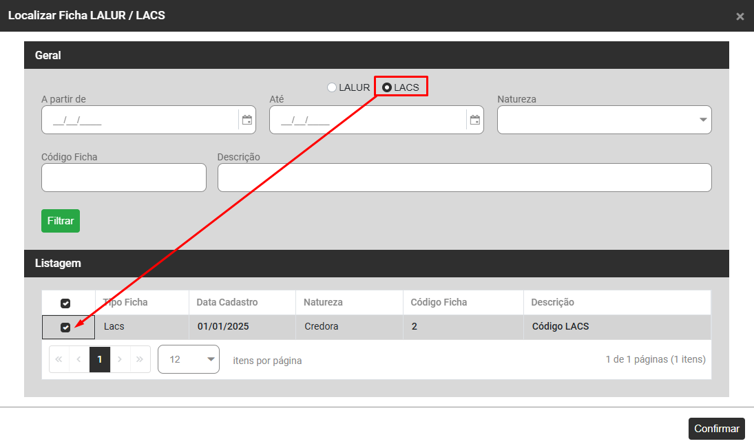The height and width of the screenshot is (448, 754).
Task: Open the Natureza dropdown
Action: coord(605,120)
